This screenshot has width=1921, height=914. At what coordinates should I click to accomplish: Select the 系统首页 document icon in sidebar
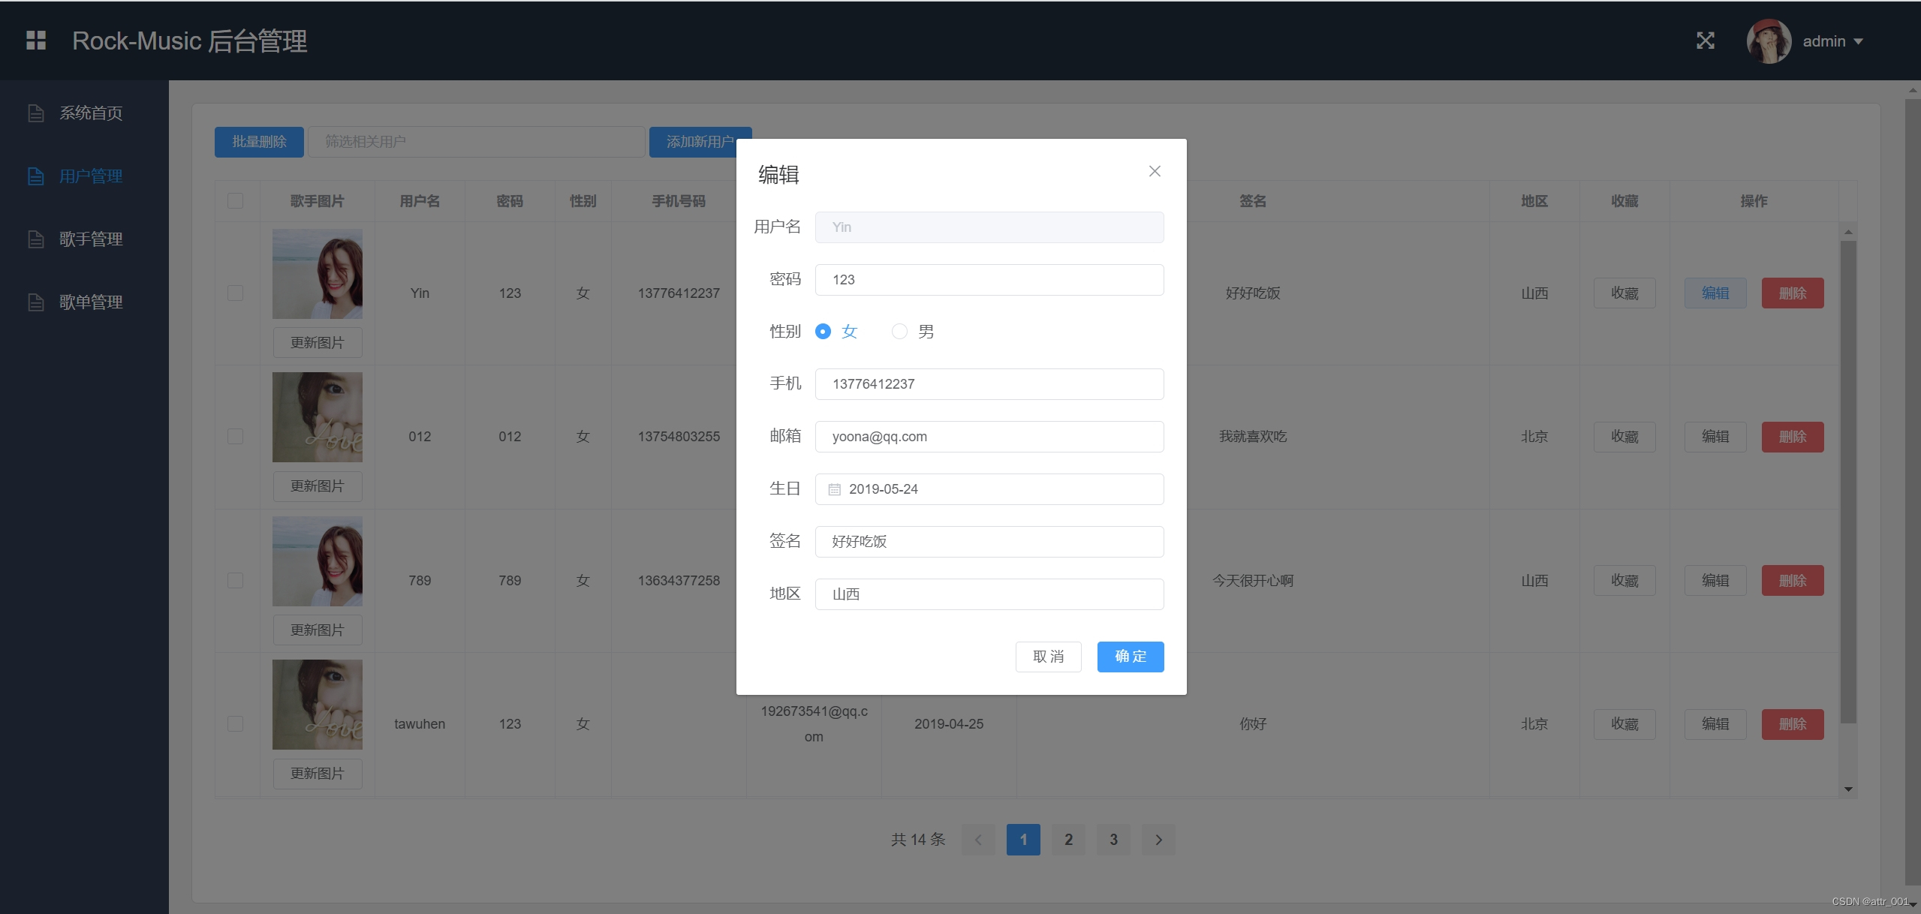tap(35, 113)
